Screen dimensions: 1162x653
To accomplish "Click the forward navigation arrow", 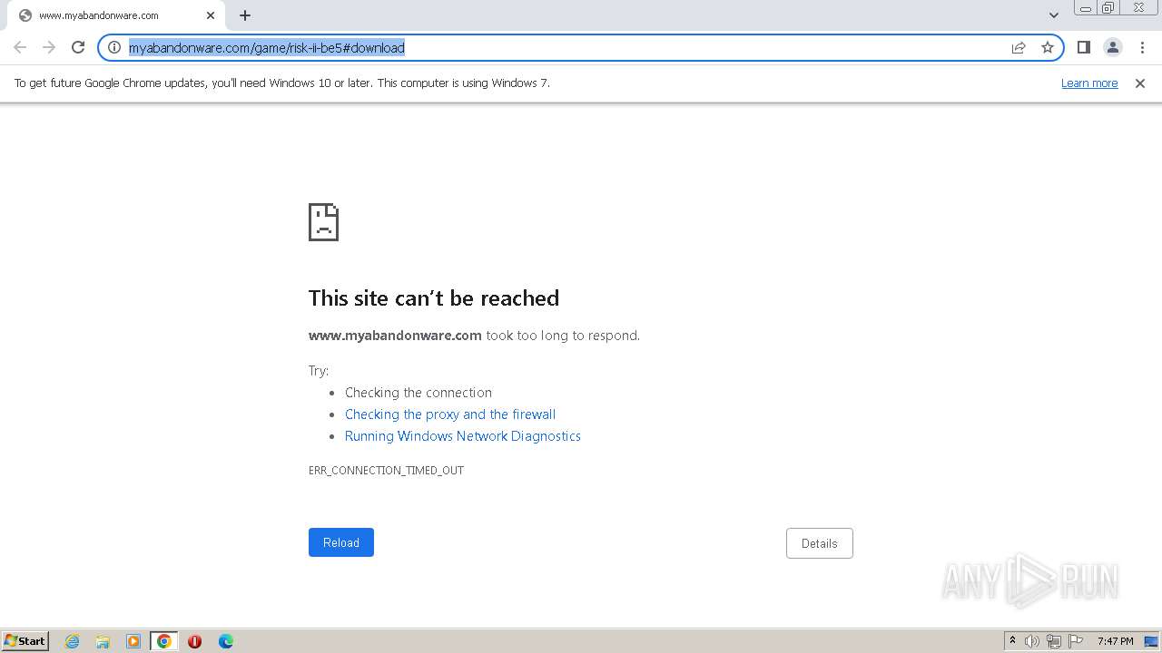I will (49, 47).
